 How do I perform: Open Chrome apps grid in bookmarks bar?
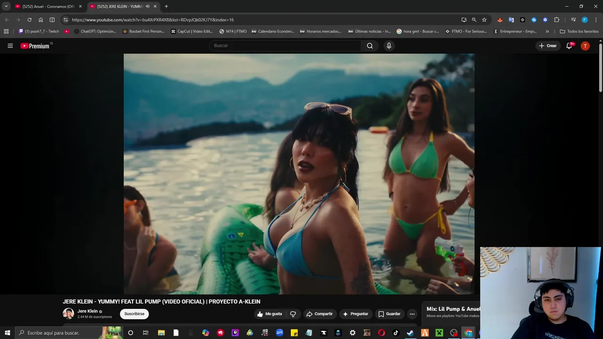pos(6,32)
